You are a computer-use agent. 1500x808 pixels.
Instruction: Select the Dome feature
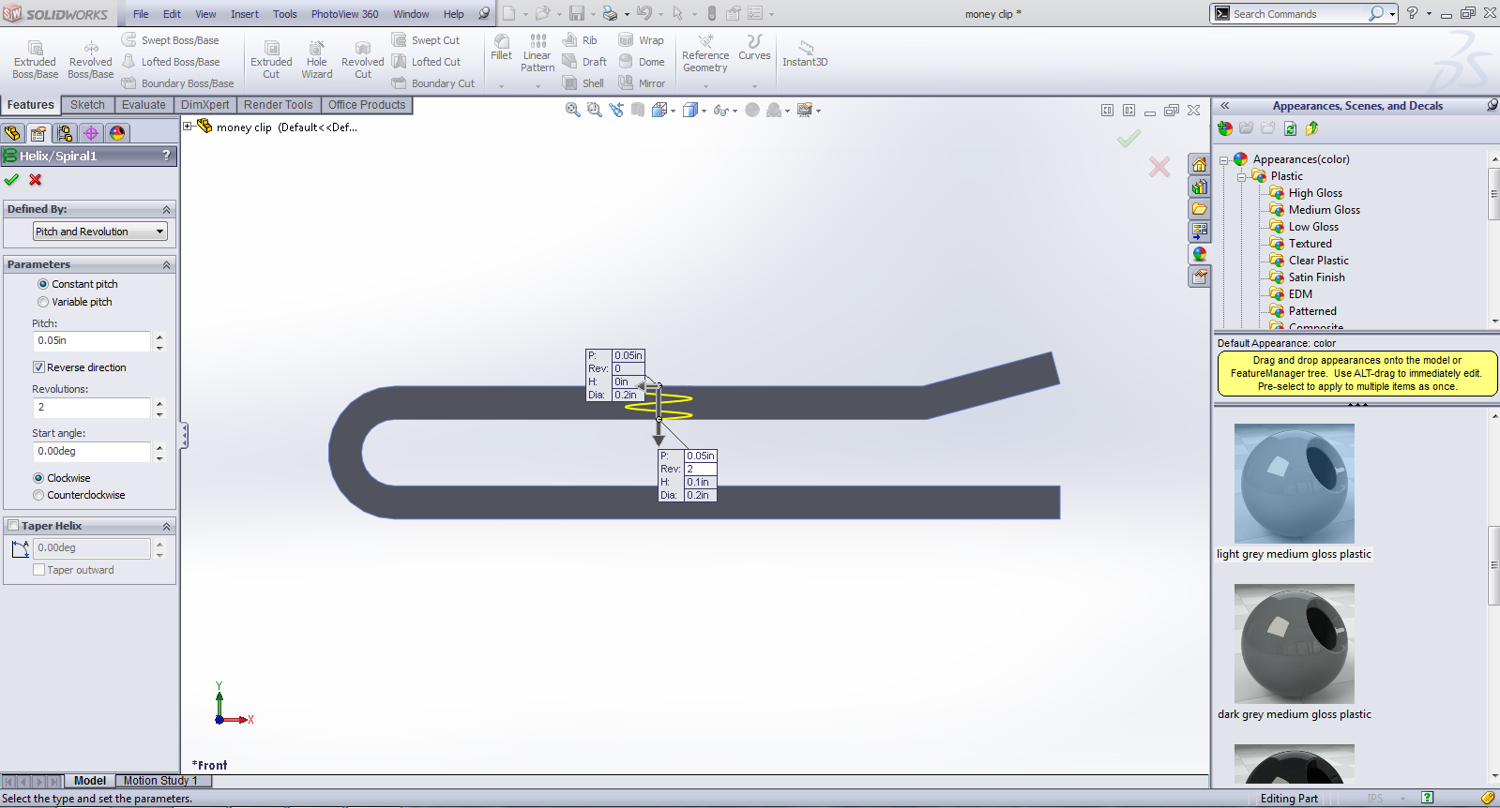click(642, 62)
